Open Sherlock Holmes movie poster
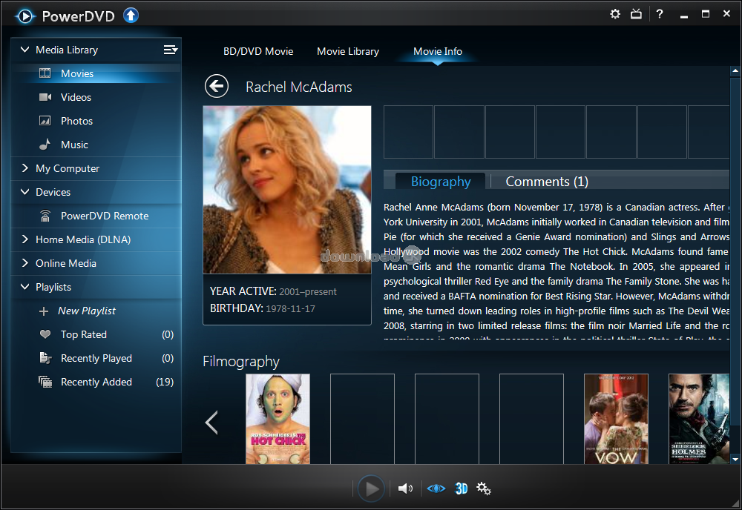This screenshot has height=510, width=742. click(x=699, y=419)
